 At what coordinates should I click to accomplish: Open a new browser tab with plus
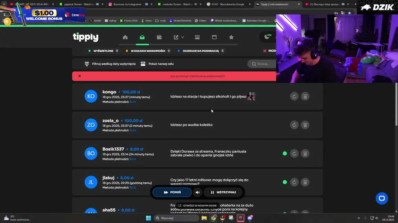click(355, 4)
